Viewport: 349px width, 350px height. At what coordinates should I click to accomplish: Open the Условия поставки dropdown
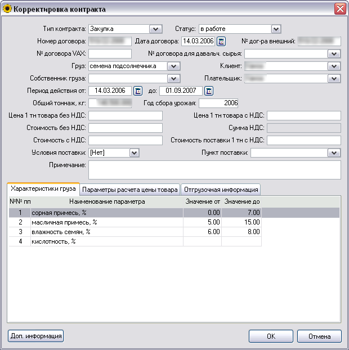click(134, 152)
